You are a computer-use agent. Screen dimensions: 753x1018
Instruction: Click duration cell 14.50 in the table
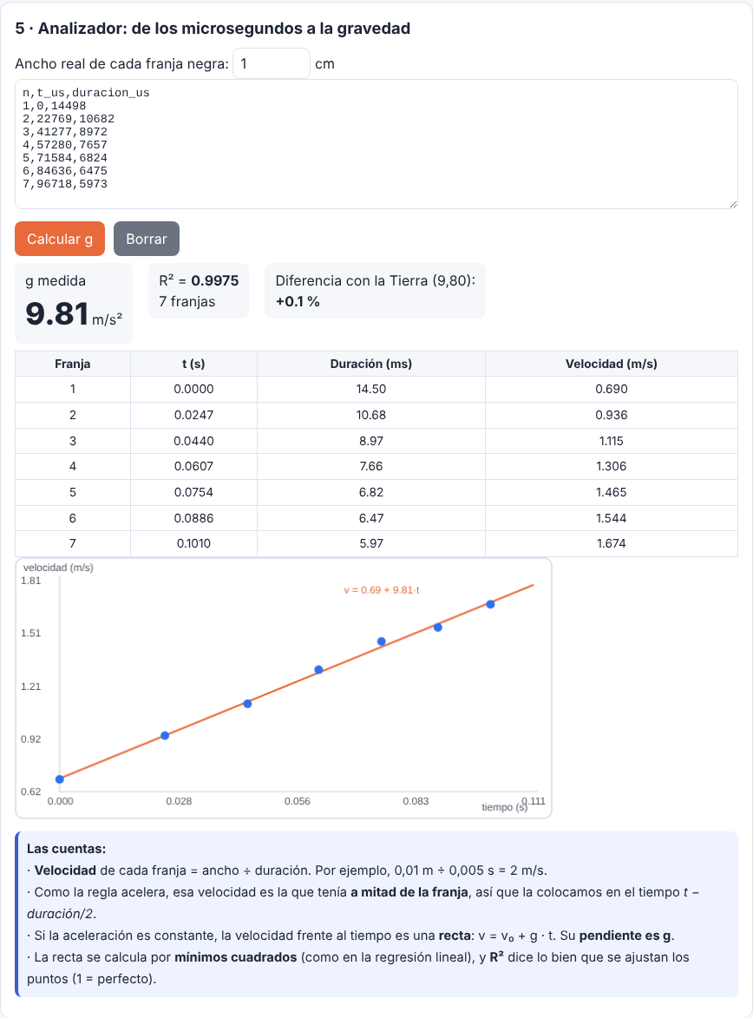[x=371, y=389]
